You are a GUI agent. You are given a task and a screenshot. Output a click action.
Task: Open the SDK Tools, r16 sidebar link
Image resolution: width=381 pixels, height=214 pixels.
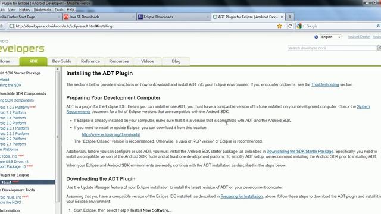coord(9,156)
